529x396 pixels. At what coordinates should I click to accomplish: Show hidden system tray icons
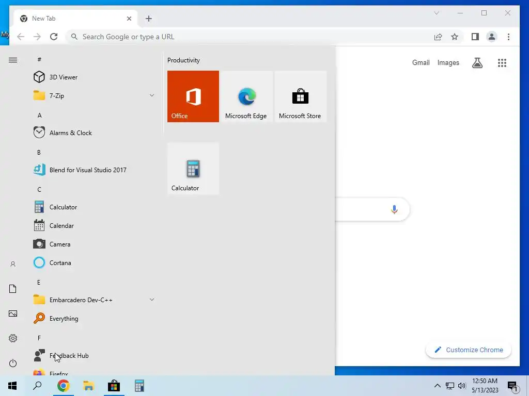(437, 386)
